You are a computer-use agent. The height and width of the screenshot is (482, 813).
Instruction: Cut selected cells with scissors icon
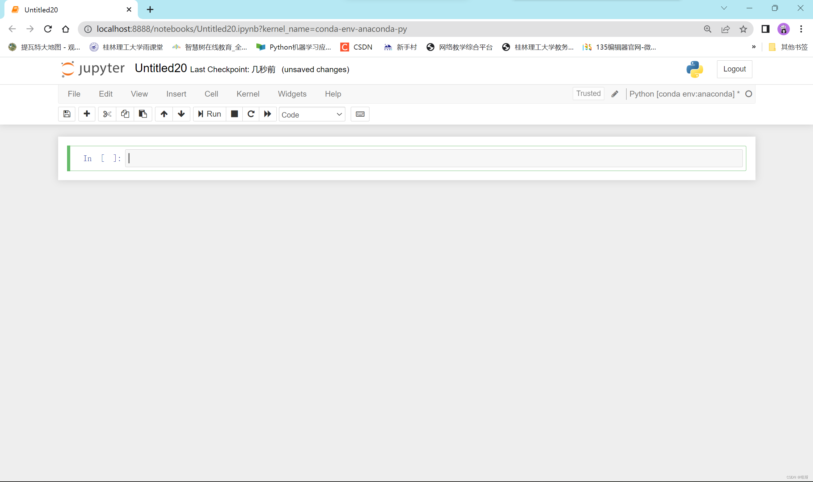(x=107, y=114)
